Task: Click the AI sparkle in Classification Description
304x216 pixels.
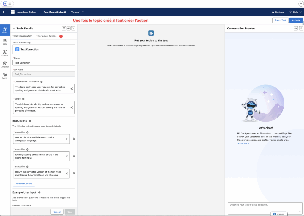Action: (x=72, y=89)
